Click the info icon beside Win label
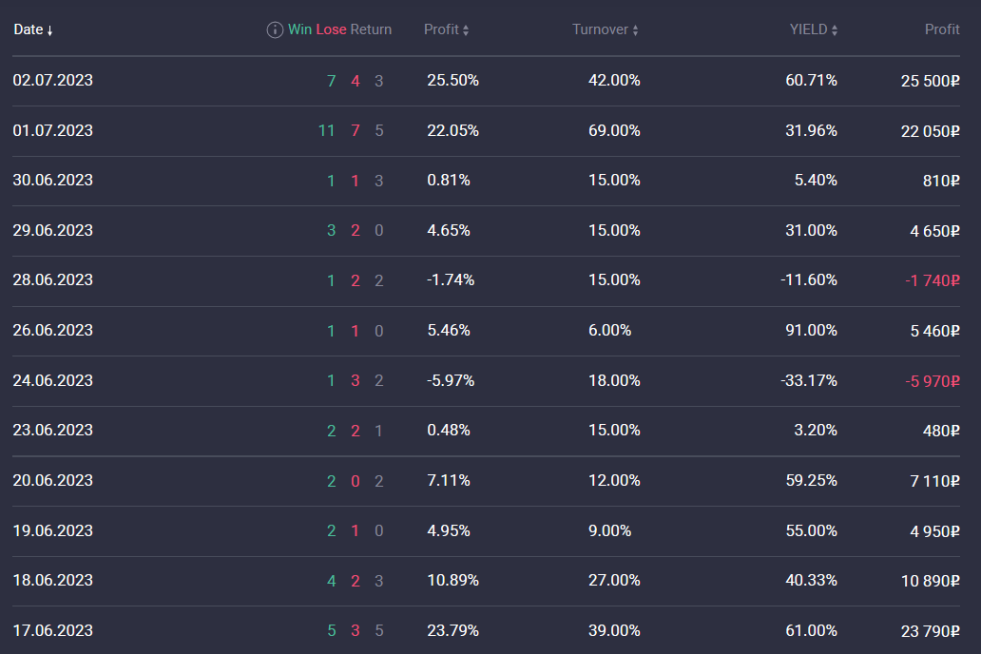The width and height of the screenshot is (981, 654). [275, 29]
